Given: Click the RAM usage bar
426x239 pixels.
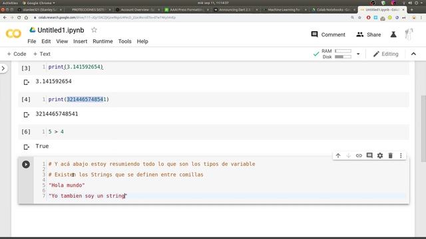Looking at the screenshot, I should click(343, 51).
